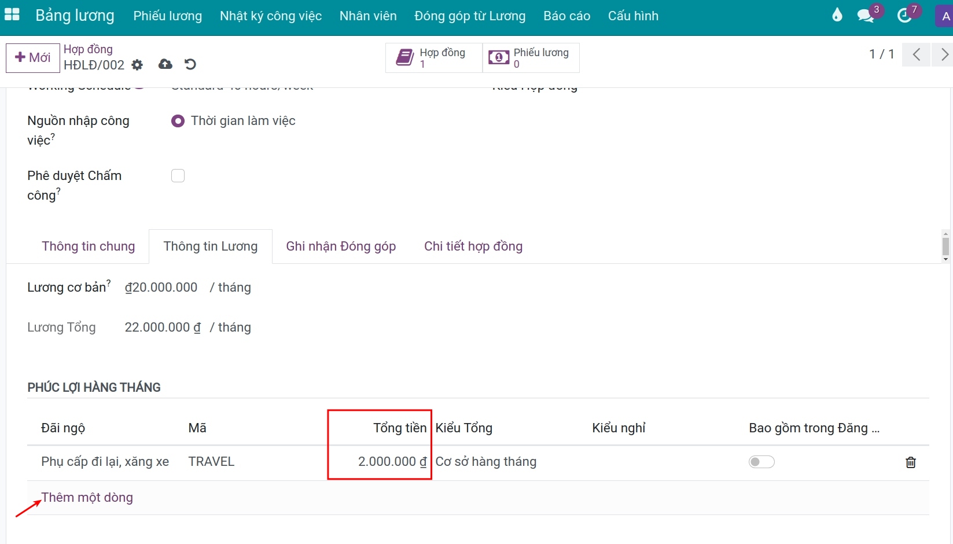Go to the previous record arrow
The image size is (953, 544).
(x=917, y=54)
